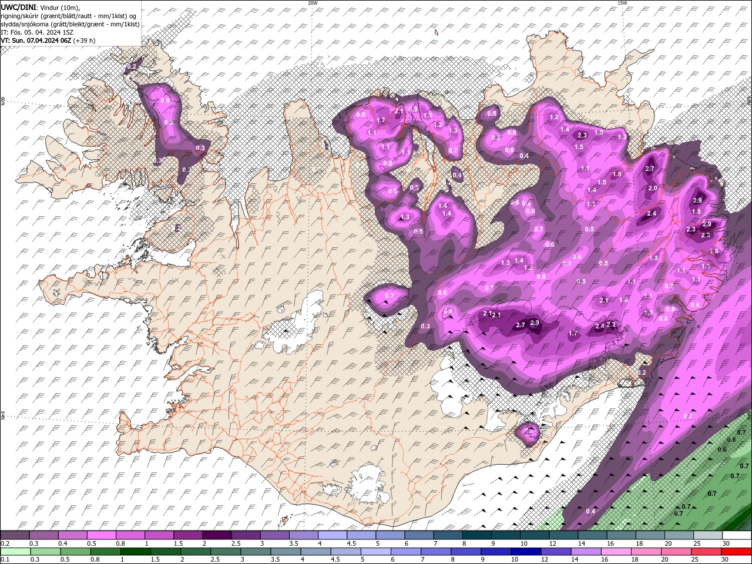
Task: Pick the upper legend swatch for 3.5–4
Action: 303,535
